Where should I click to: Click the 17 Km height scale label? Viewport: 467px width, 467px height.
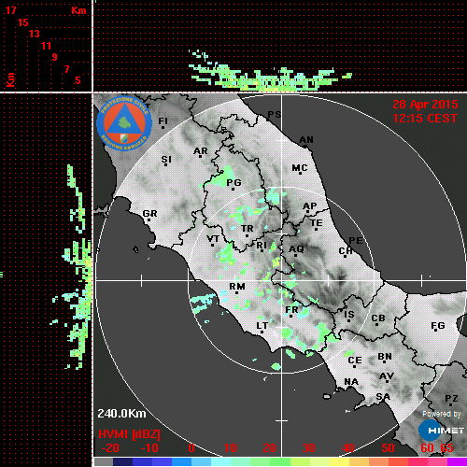10,10
